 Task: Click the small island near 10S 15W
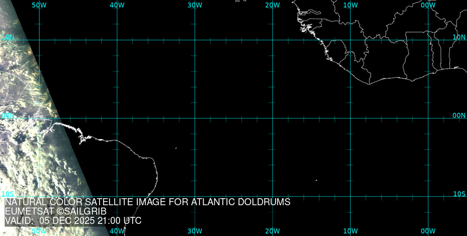pyautogui.click(x=316, y=180)
